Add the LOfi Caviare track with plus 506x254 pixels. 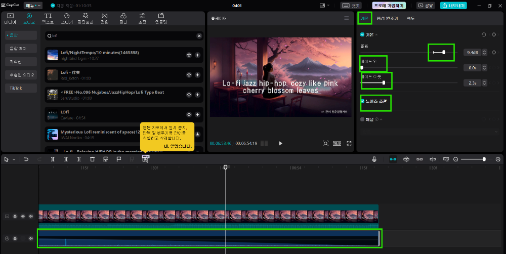(x=197, y=114)
